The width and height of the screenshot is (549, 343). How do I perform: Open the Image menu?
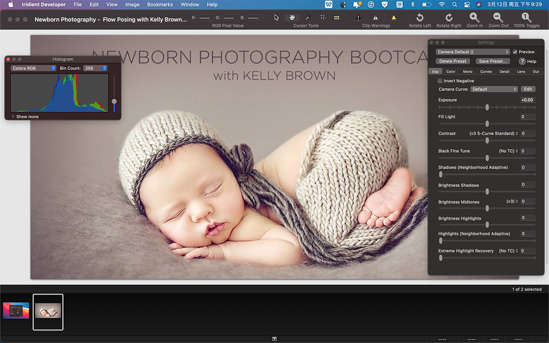pos(132,5)
